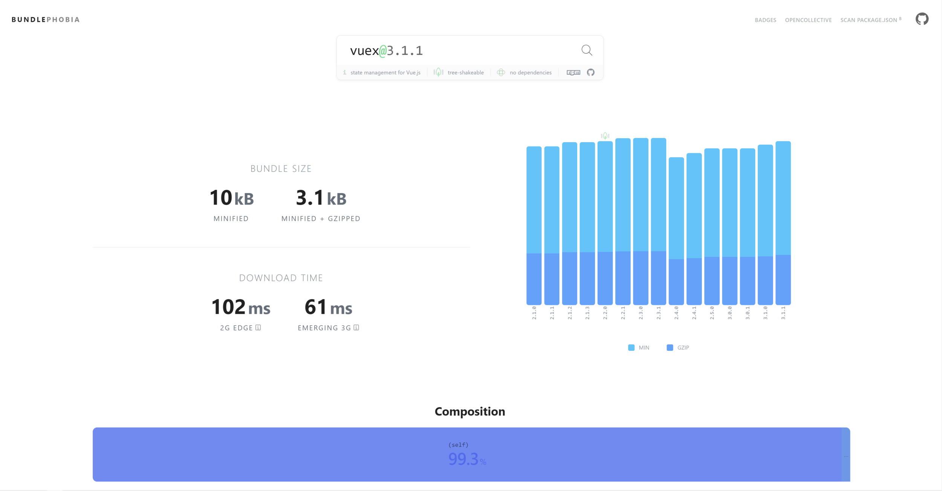
Task: Click the no dependencies icon
Action: tap(501, 72)
